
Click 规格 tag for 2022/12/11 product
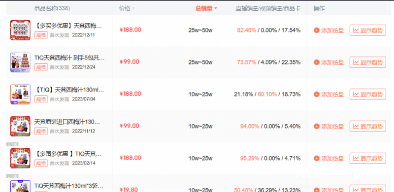click(41, 35)
